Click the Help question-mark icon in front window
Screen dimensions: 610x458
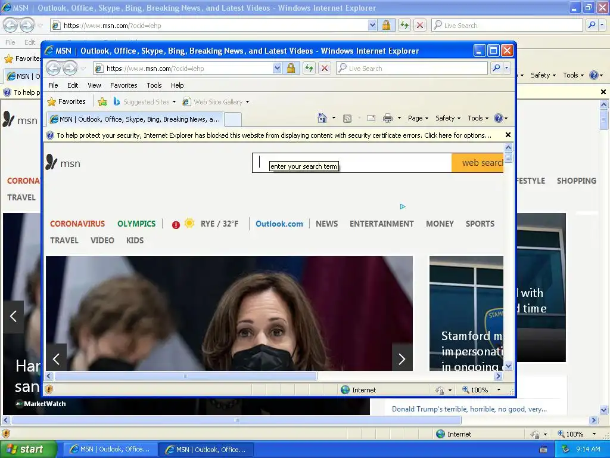(499, 118)
